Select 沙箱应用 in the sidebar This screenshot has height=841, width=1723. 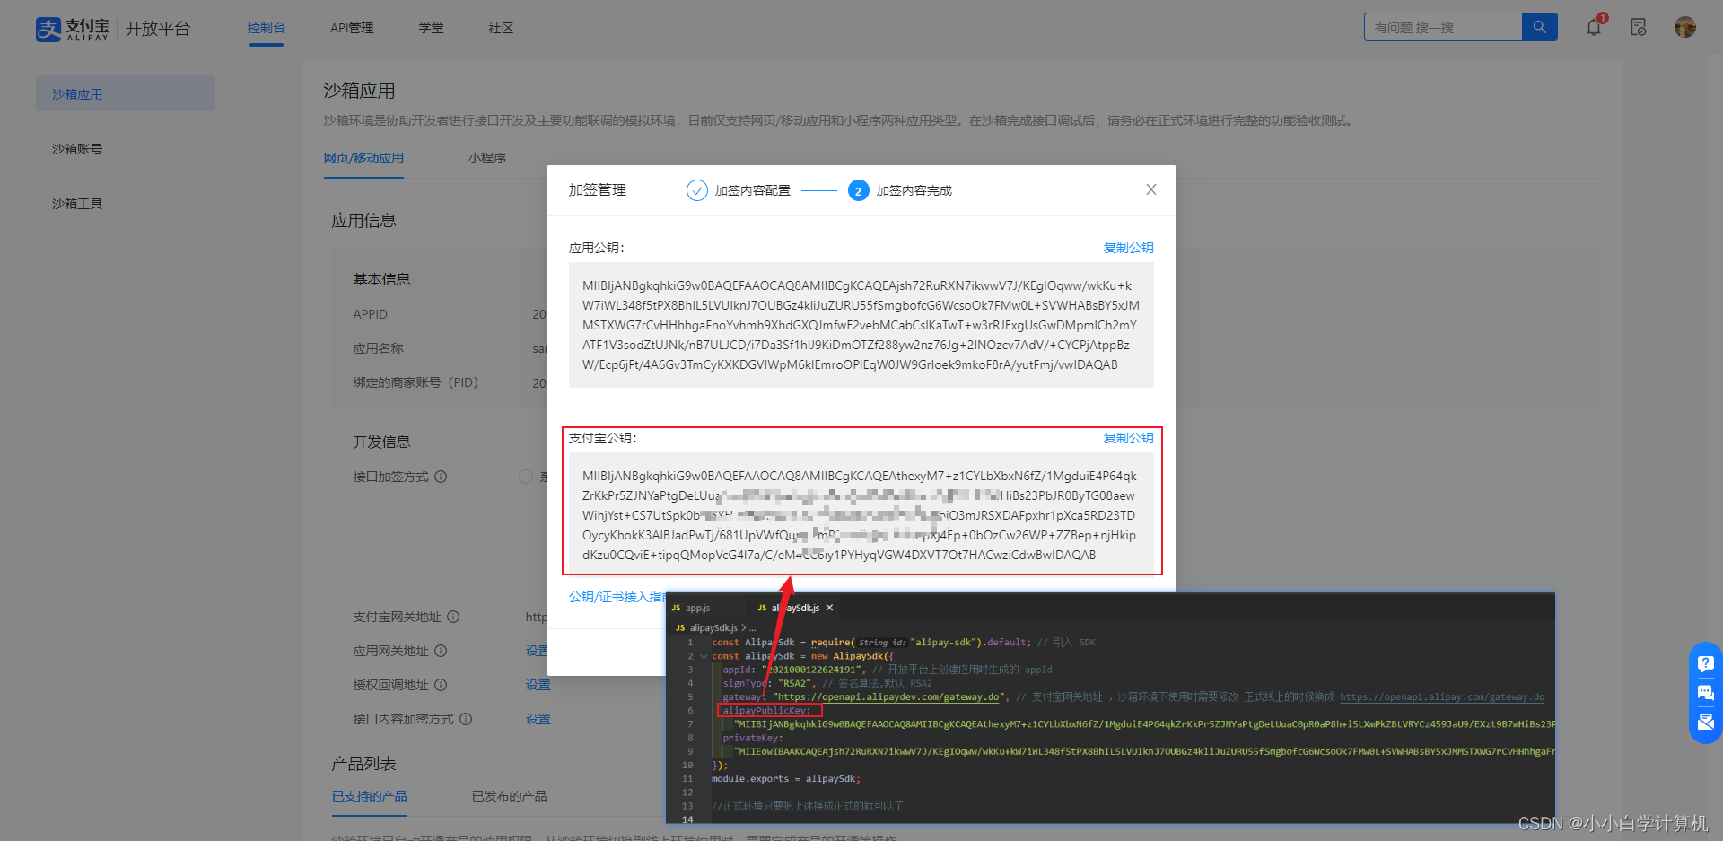click(x=126, y=93)
